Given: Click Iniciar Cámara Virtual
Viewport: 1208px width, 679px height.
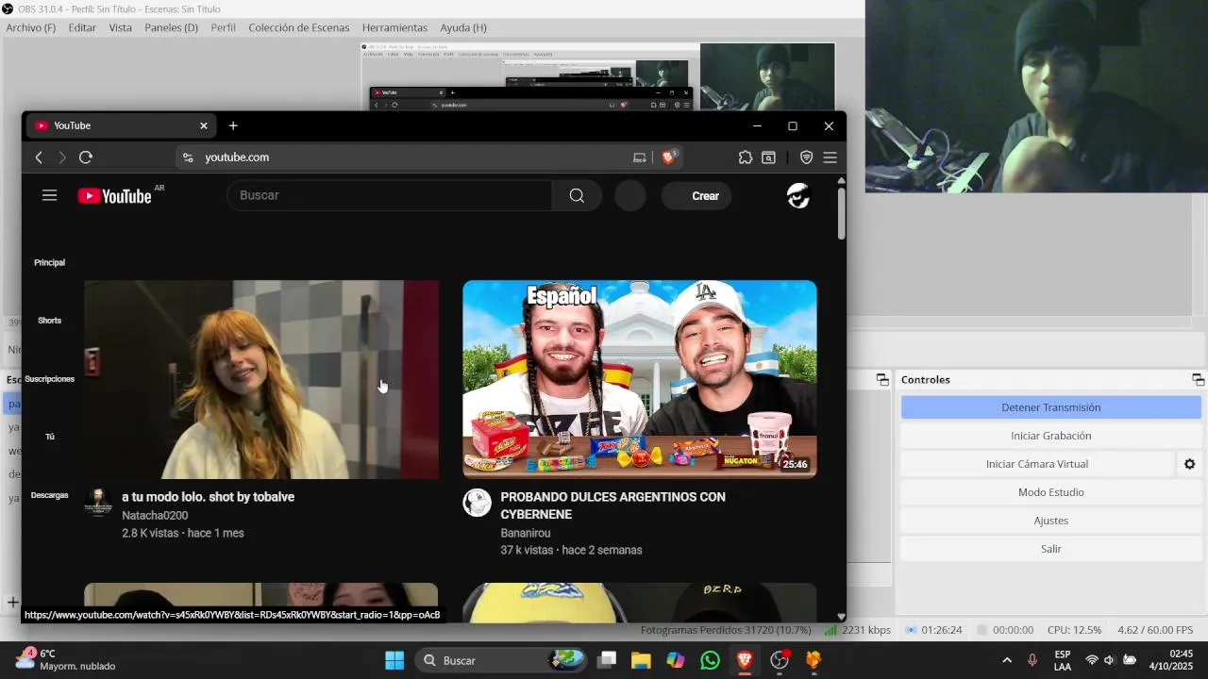Looking at the screenshot, I should tap(1037, 464).
